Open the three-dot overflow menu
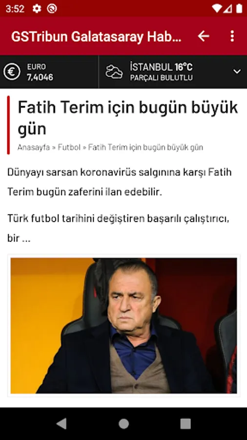 coord(232,36)
